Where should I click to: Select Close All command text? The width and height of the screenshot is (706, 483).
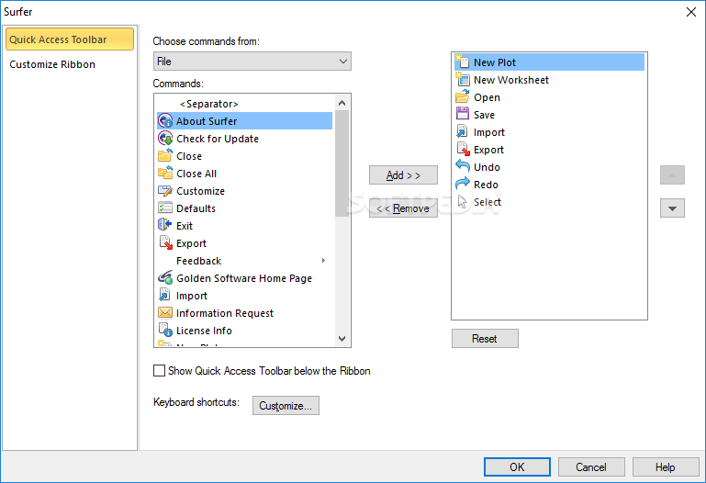click(196, 174)
